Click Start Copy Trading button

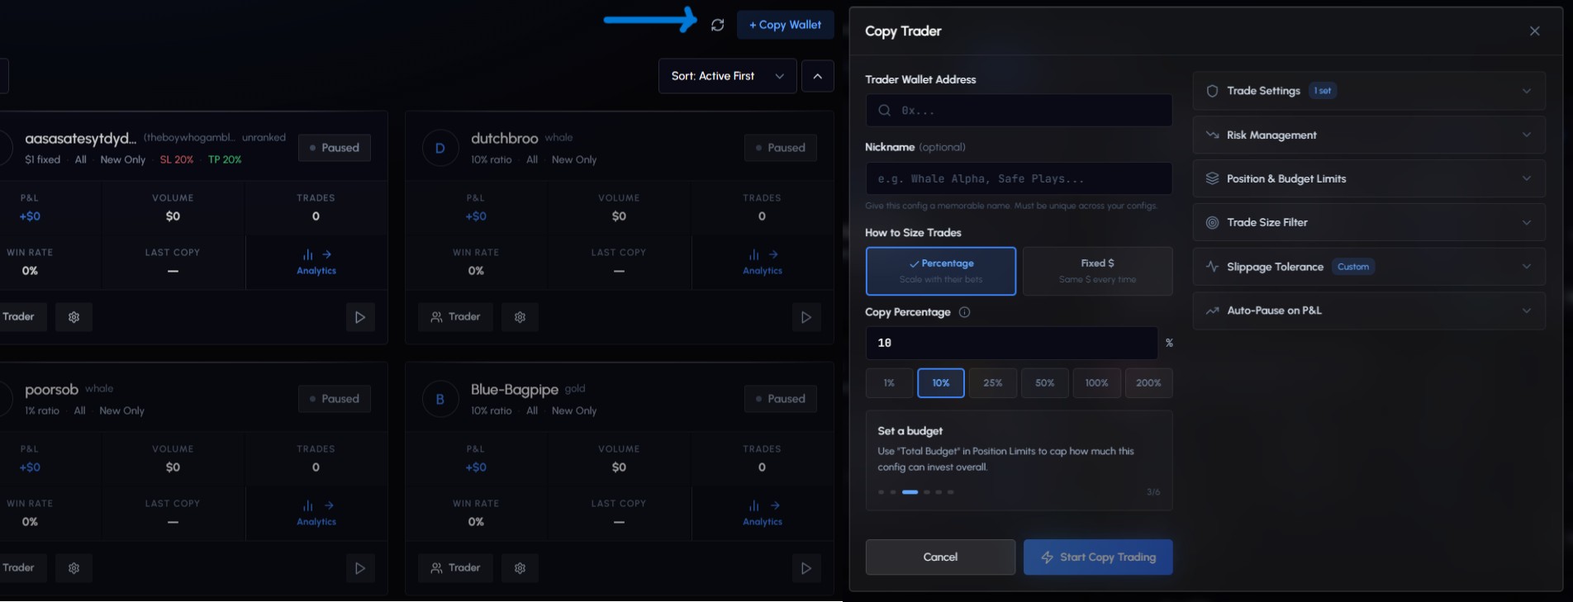pos(1098,557)
